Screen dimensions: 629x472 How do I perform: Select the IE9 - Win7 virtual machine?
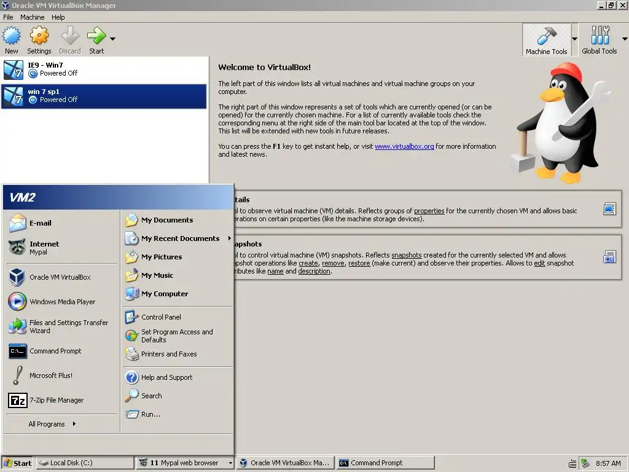(104, 69)
